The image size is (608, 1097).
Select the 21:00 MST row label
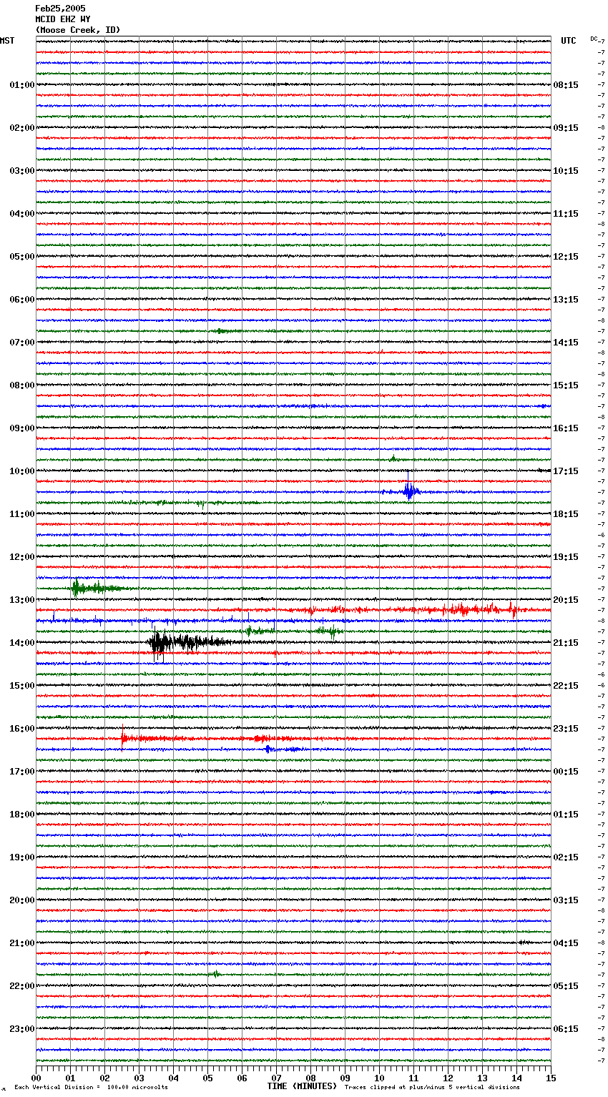tap(22, 943)
